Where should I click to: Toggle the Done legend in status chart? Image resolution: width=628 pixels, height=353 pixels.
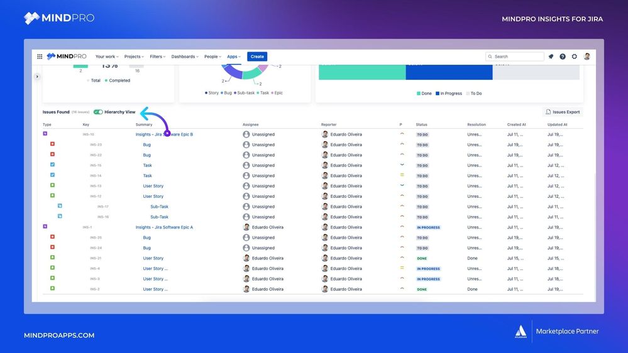tap(424, 94)
